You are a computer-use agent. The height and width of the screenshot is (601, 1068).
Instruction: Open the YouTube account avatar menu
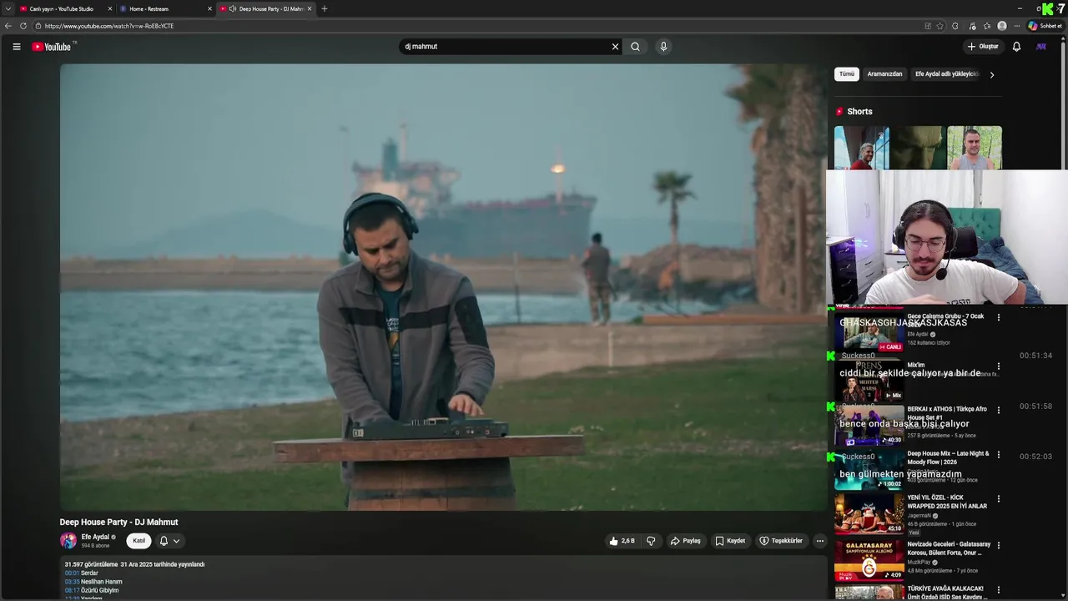click(x=1040, y=47)
